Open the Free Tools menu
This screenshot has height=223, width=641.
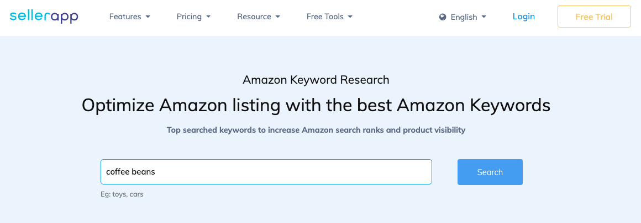tap(324, 17)
